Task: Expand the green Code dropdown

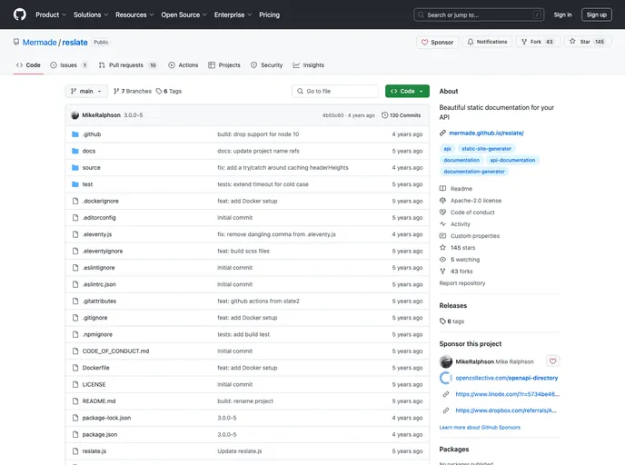Action: (x=406, y=91)
